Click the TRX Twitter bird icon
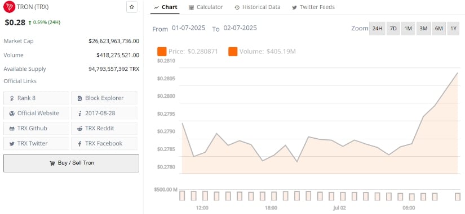The image size is (465, 214). point(12,144)
